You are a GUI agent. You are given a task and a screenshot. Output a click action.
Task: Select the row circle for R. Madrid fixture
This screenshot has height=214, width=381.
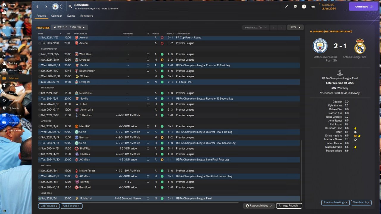pos(40,199)
